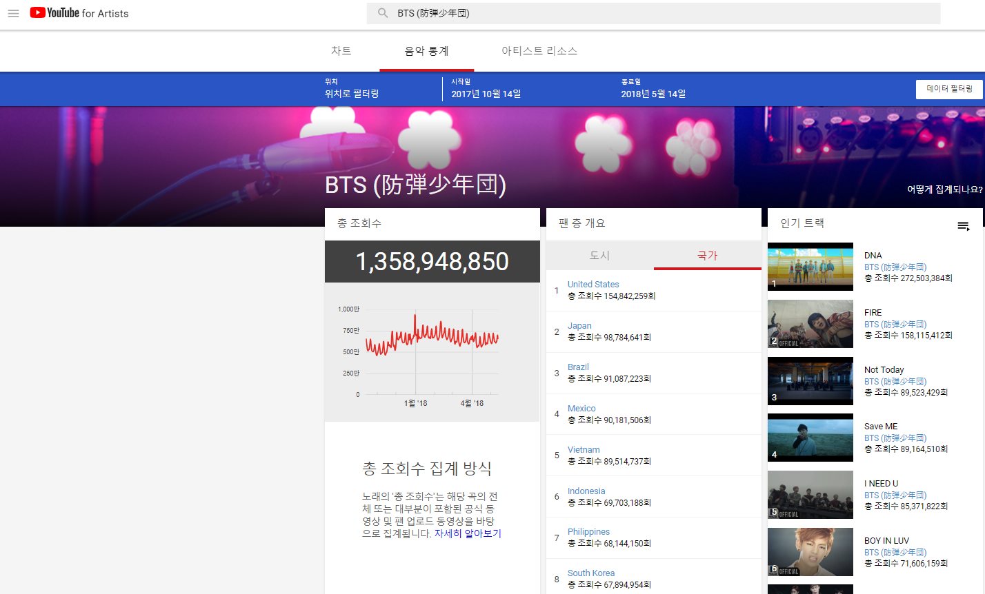Switch to the 차트 tab
Viewport: 985px width, 594px height.
[x=341, y=51]
